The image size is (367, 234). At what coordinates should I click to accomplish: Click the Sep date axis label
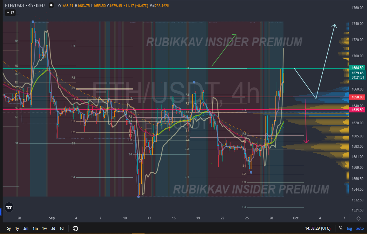(52, 218)
